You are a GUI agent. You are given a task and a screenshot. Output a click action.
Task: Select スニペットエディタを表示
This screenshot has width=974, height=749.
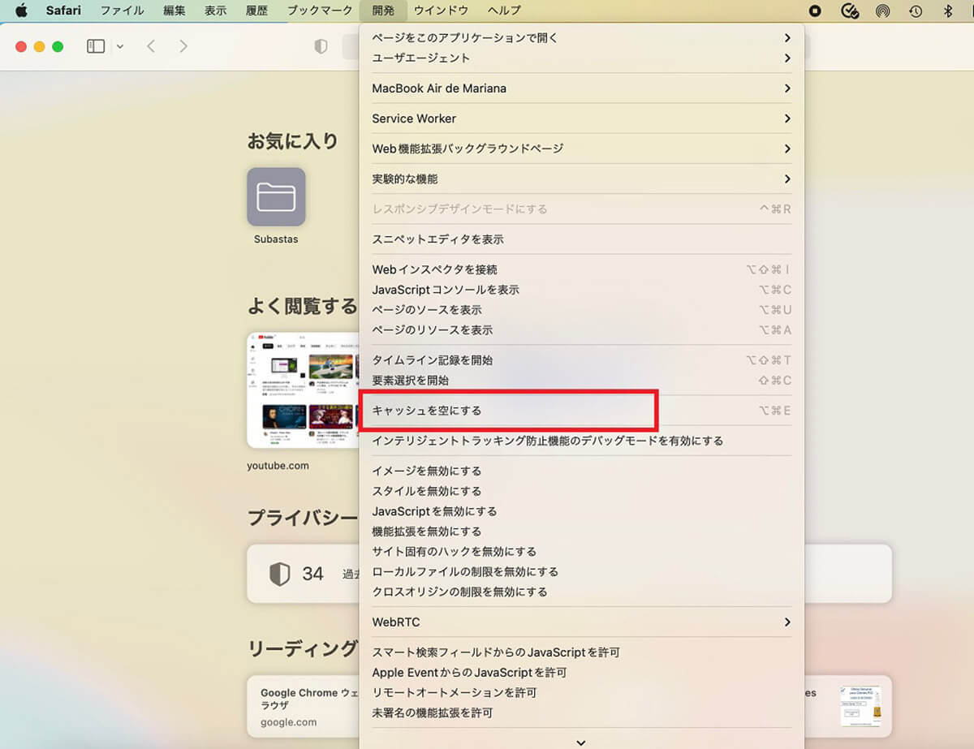tap(582, 239)
